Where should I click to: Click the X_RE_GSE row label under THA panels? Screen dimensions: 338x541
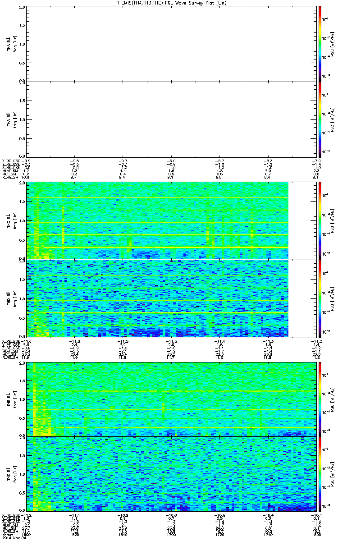(x=11, y=160)
